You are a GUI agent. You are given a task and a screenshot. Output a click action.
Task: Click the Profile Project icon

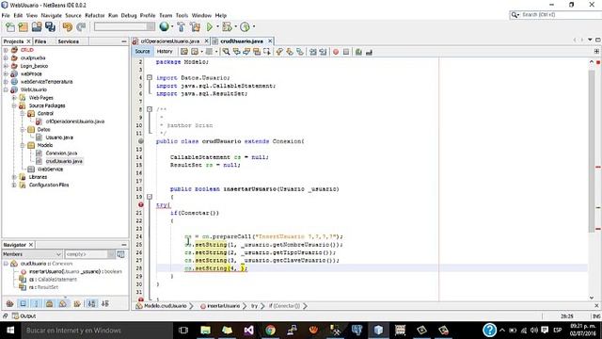245,27
